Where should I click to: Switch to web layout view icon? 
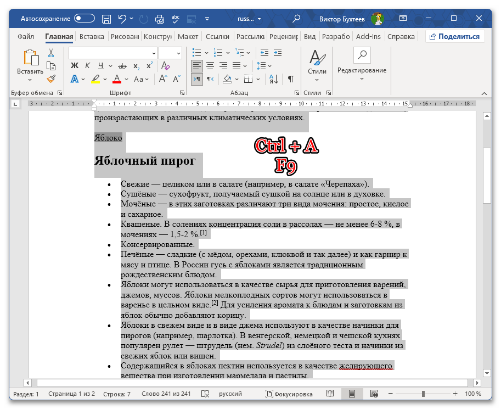click(x=374, y=394)
